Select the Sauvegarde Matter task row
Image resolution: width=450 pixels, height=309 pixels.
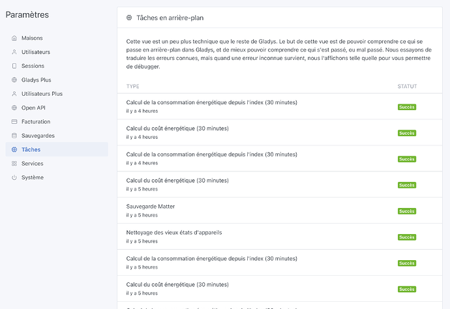tap(280, 211)
